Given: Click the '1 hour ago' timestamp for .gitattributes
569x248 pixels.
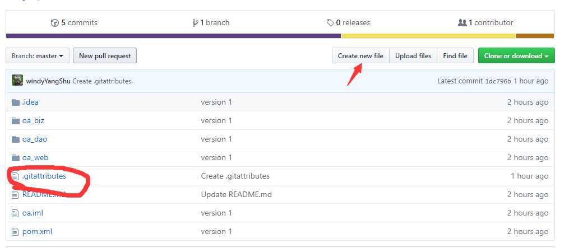Looking at the screenshot, I should [529, 176].
